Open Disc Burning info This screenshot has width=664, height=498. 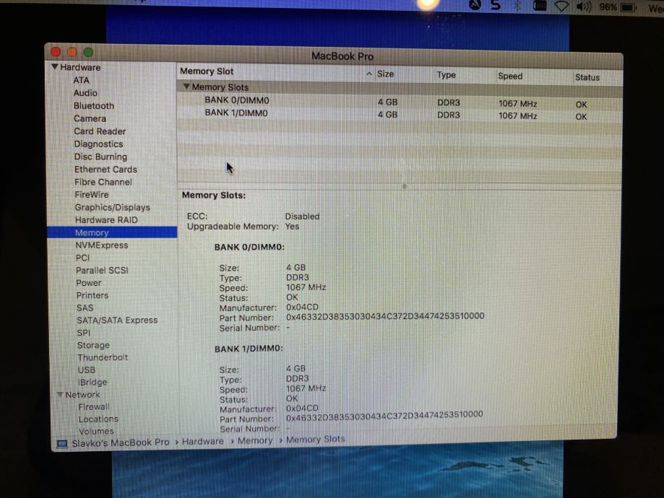100,157
